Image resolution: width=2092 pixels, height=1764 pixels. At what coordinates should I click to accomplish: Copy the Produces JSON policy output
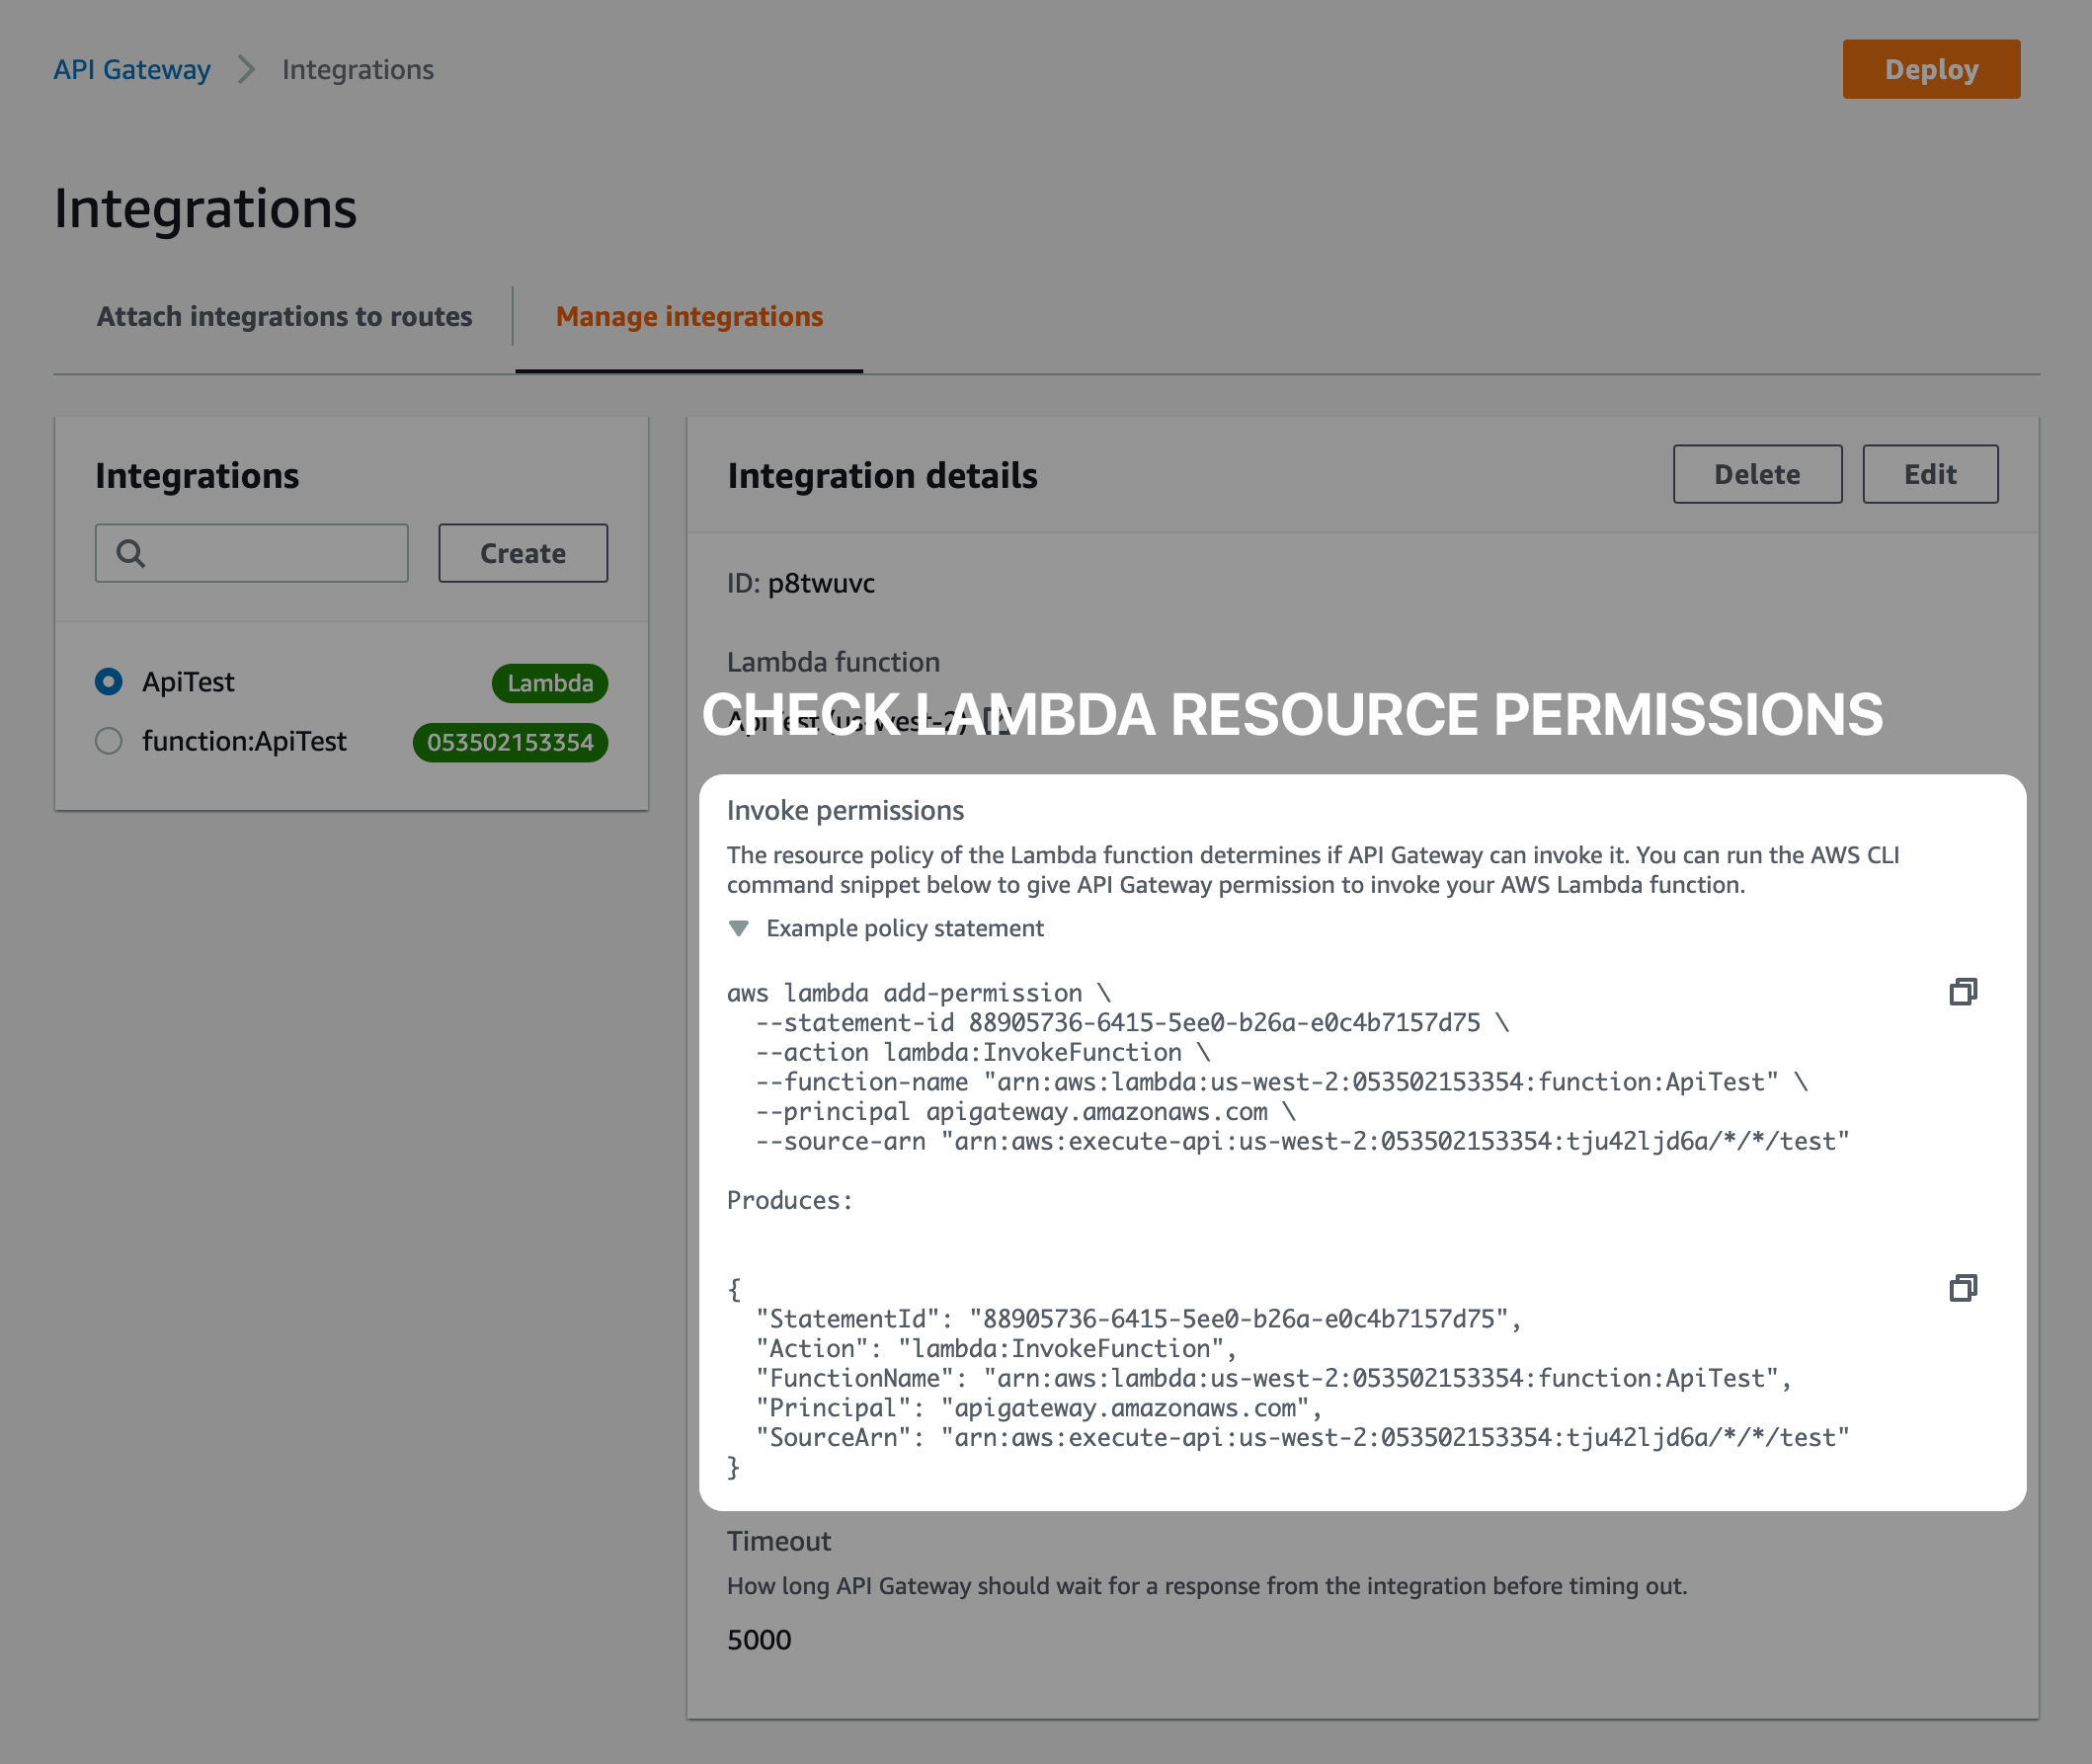[1963, 1288]
